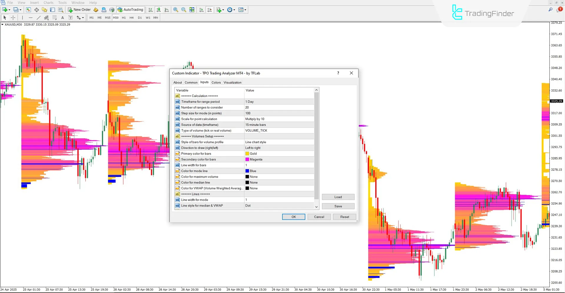Click the Magenta secondary bar color swatch
The image size is (565, 293).
pos(247,159)
